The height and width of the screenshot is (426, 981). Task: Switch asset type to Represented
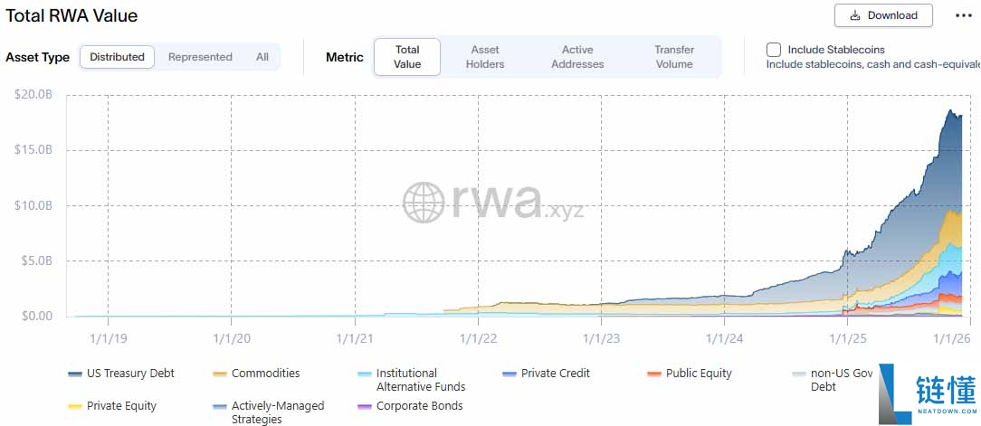tap(200, 57)
